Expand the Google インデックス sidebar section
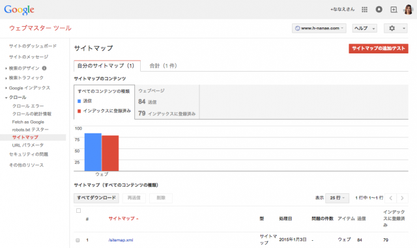Screen dimensions: 417x248 click(x=29, y=88)
